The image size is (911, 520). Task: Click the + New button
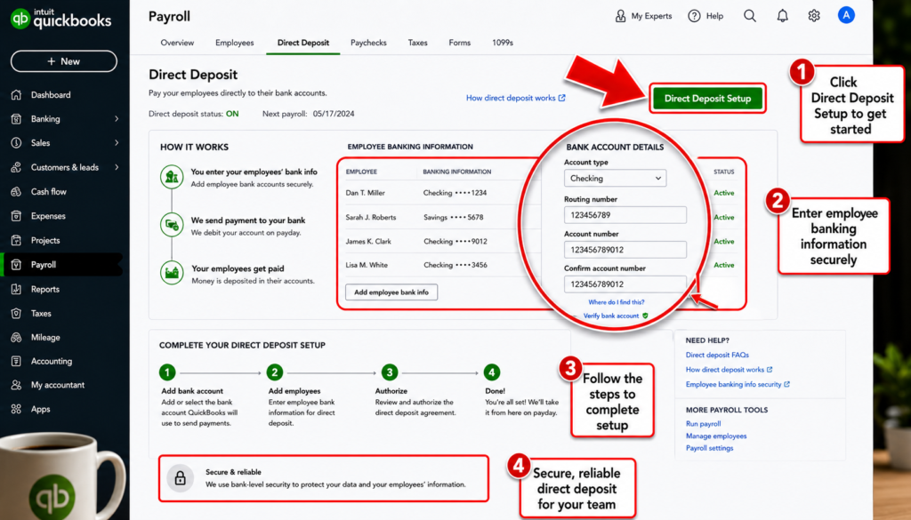tap(64, 61)
